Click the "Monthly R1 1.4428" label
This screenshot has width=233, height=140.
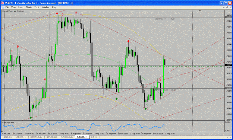164,19
